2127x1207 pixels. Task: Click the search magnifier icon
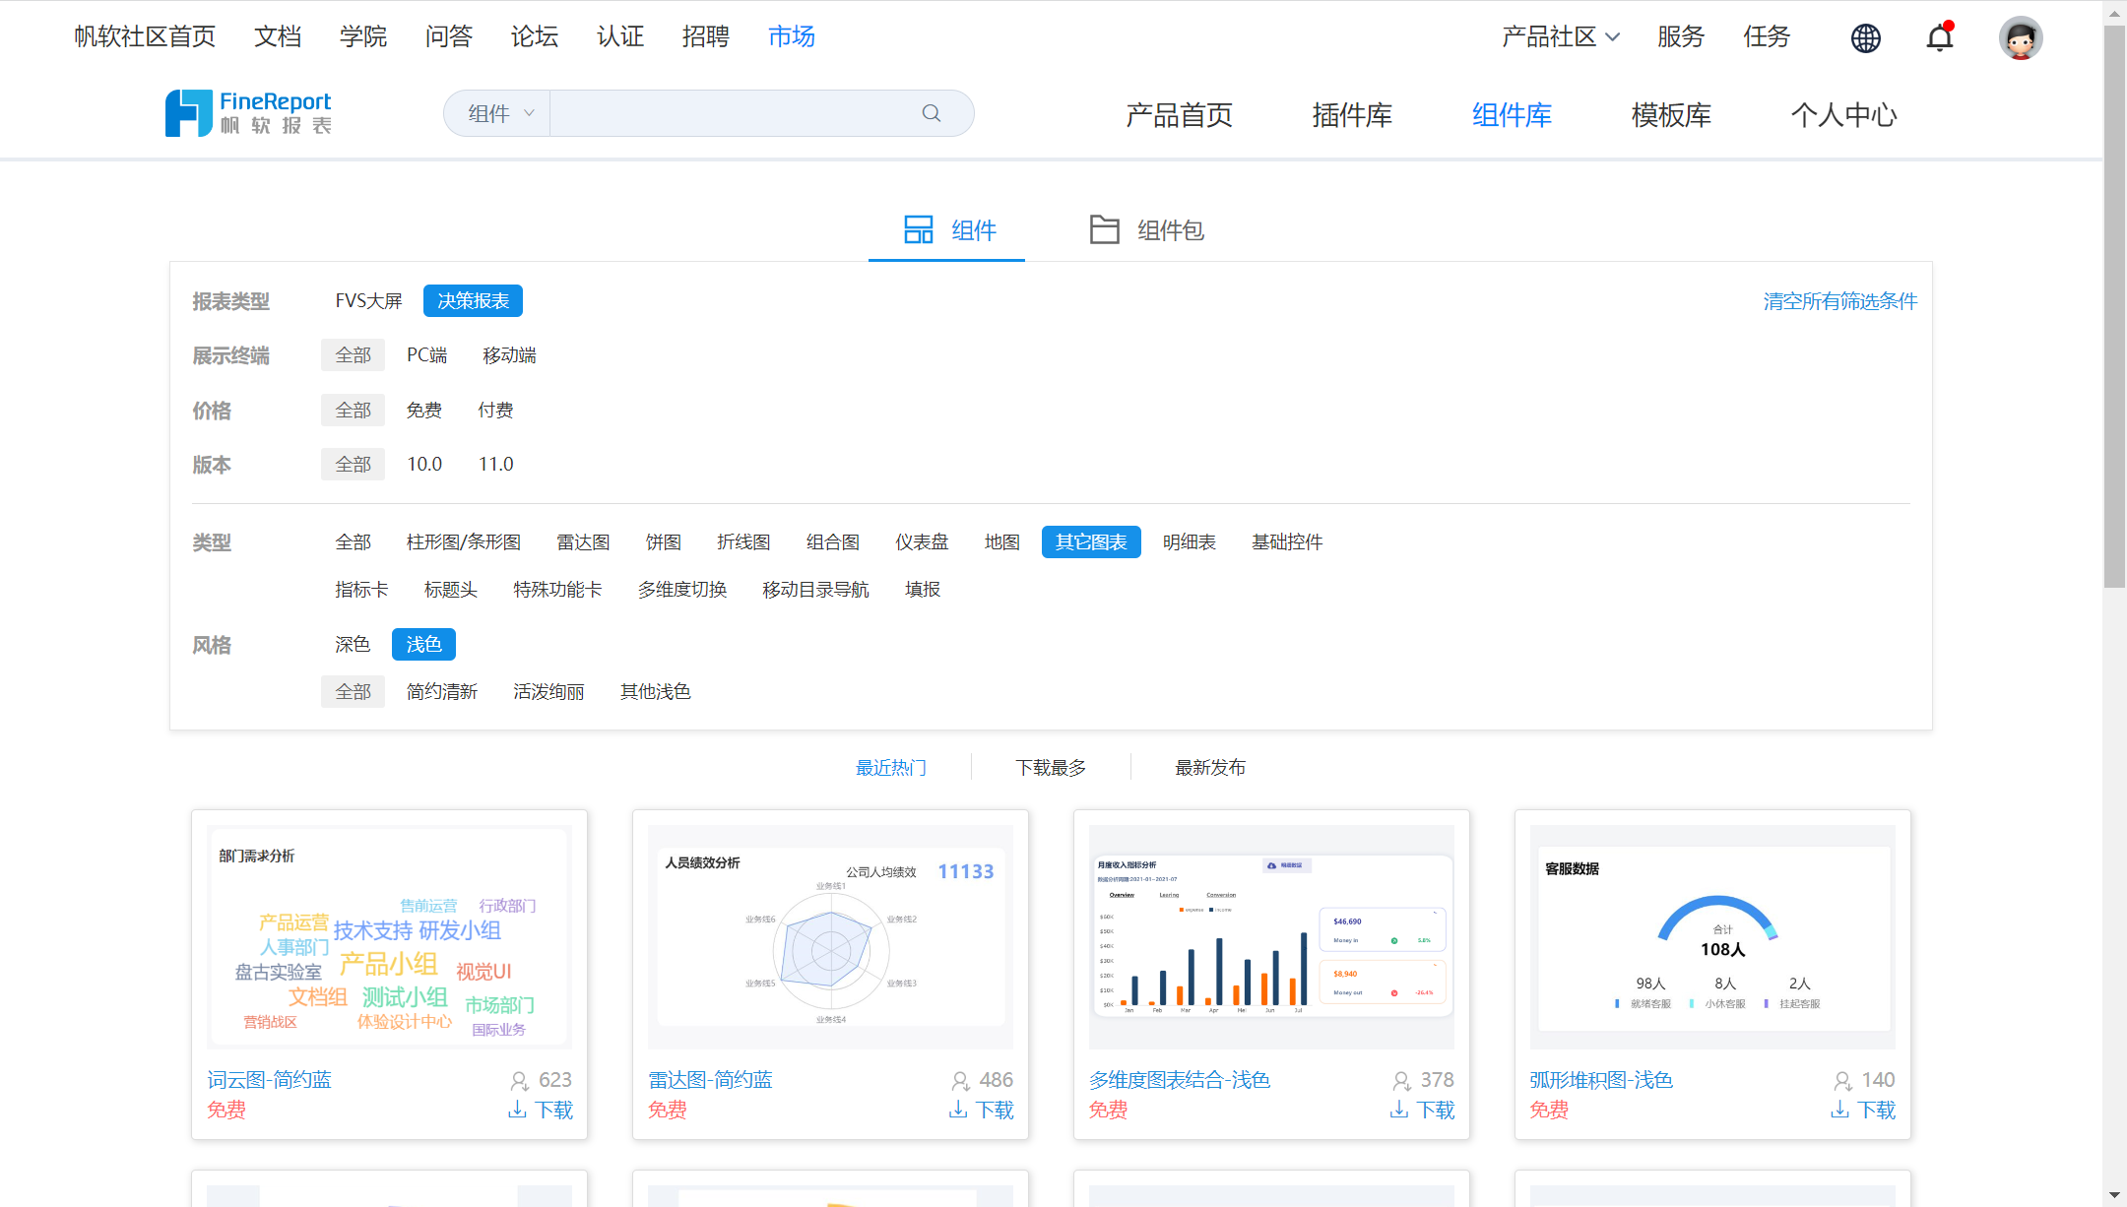click(931, 113)
